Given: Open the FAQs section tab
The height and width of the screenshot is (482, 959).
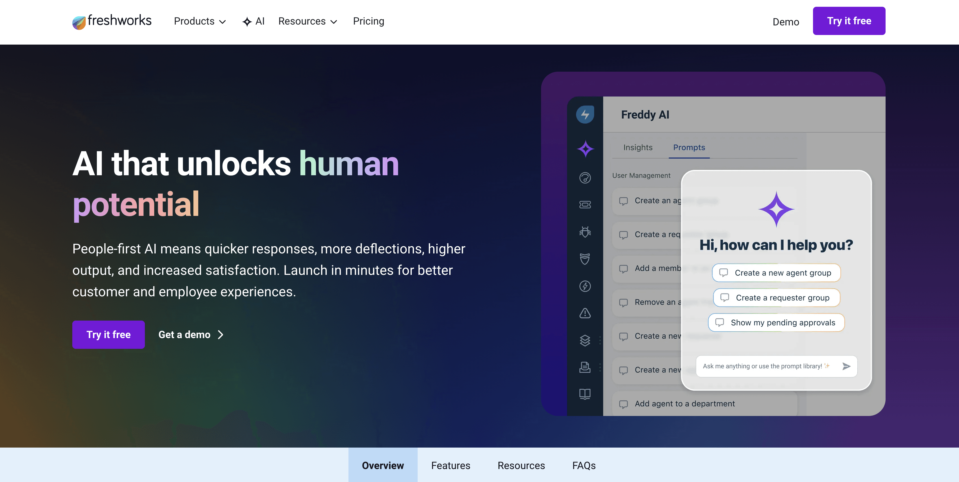Looking at the screenshot, I should (584, 465).
